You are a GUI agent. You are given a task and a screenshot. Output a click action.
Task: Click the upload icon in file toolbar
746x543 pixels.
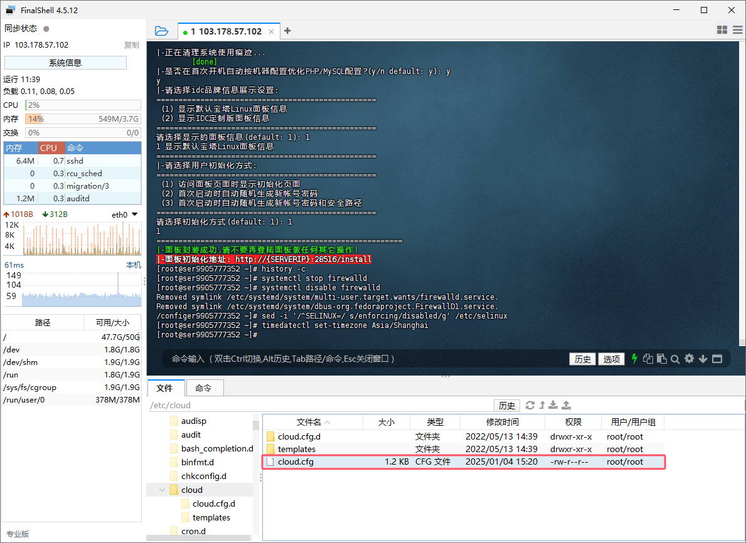pyautogui.click(x=567, y=405)
